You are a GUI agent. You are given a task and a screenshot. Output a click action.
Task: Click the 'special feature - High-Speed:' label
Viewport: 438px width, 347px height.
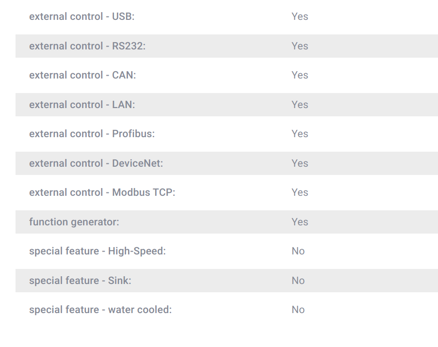pos(97,251)
